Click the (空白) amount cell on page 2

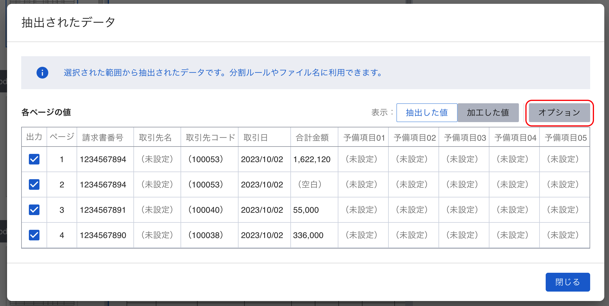point(310,184)
